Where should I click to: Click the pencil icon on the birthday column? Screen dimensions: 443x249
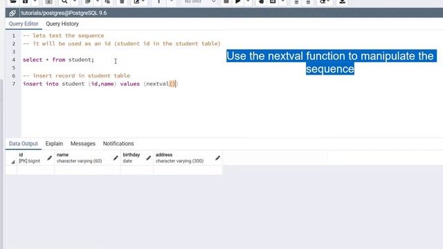coord(148,158)
